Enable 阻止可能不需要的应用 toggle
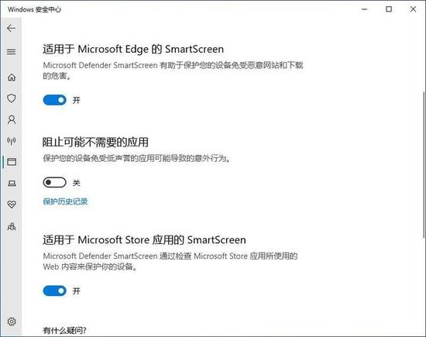The image size is (426, 337). click(x=55, y=182)
